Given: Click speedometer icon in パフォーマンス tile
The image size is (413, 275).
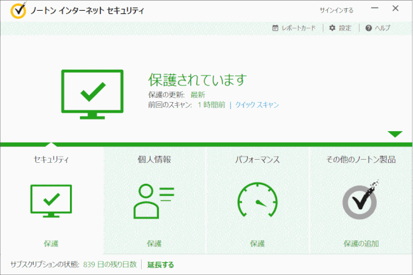Looking at the screenshot, I should point(257,200).
